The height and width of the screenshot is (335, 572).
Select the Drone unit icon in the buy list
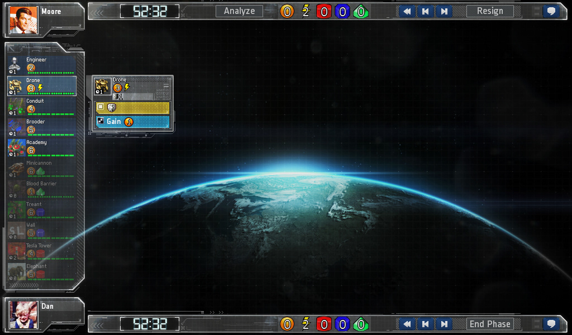click(x=15, y=86)
